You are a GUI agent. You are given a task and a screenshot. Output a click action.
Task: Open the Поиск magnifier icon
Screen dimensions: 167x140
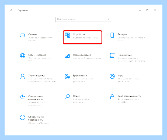pyautogui.click(x=67, y=97)
